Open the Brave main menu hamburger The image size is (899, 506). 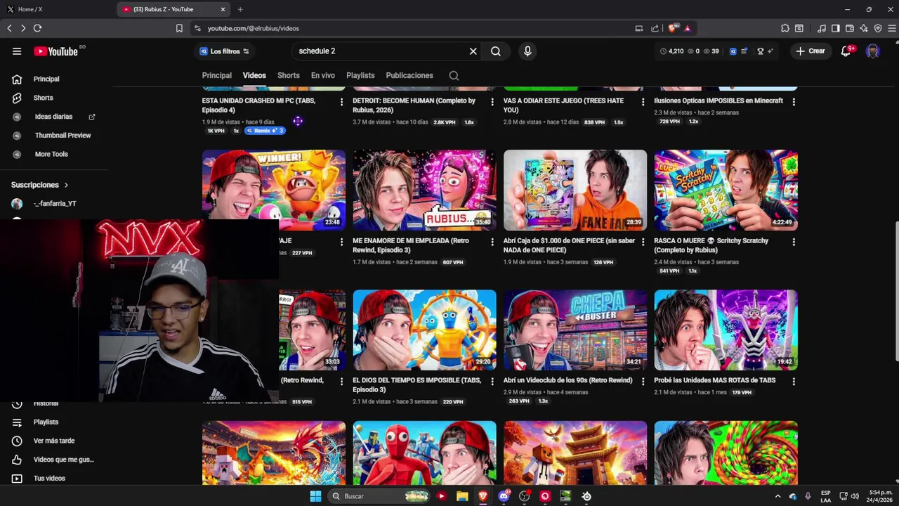892,28
